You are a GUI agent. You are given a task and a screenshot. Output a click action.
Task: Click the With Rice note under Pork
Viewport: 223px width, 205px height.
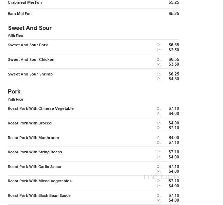(x=15, y=99)
